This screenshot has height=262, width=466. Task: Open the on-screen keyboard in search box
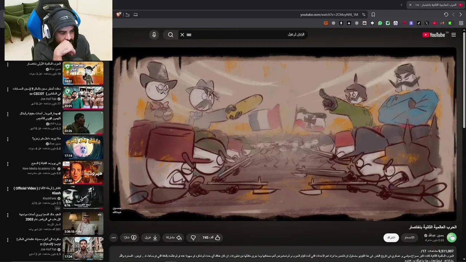(x=189, y=35)
